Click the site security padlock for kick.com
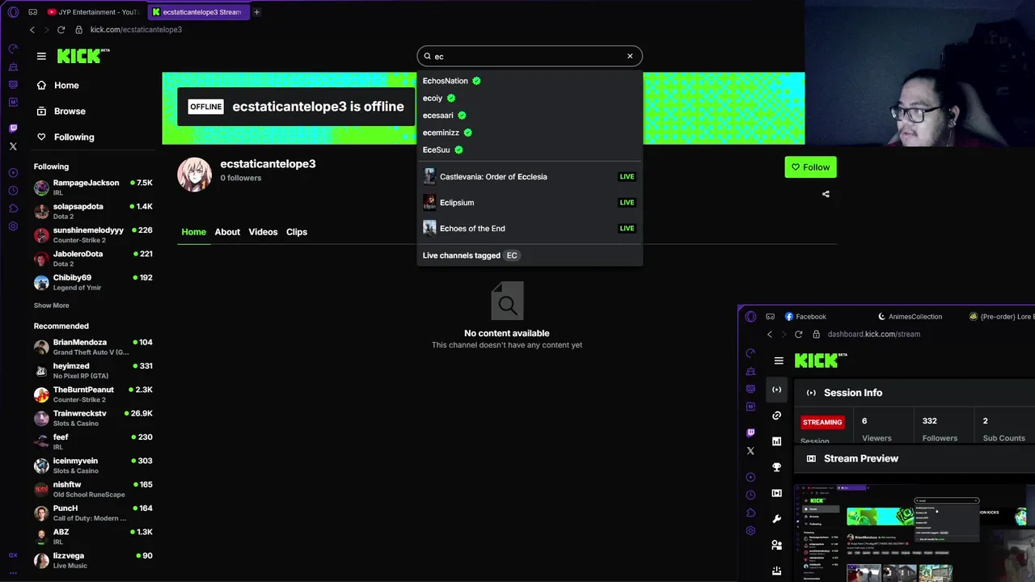 point(78,30)
